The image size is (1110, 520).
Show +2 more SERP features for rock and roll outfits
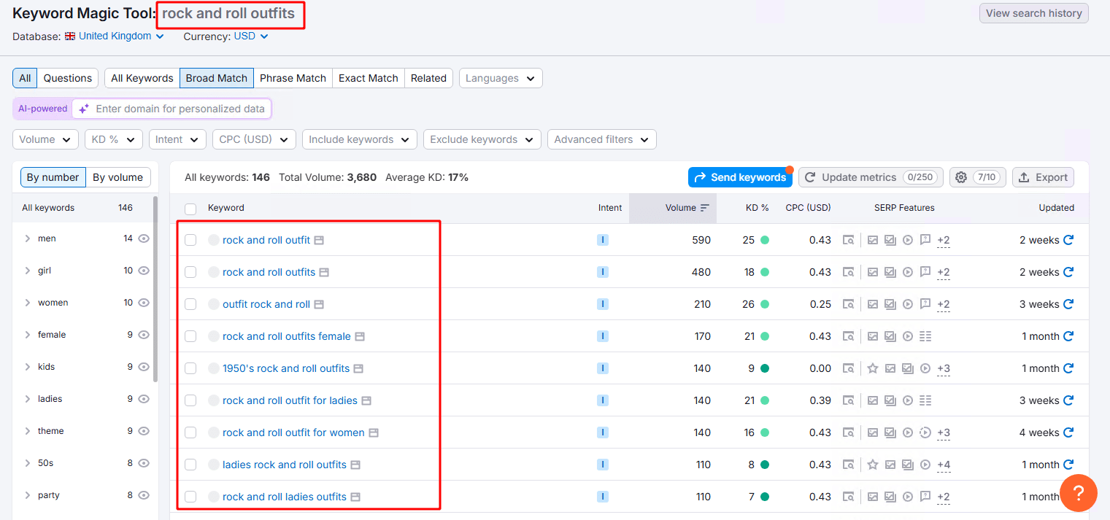(x=944, y=272)
